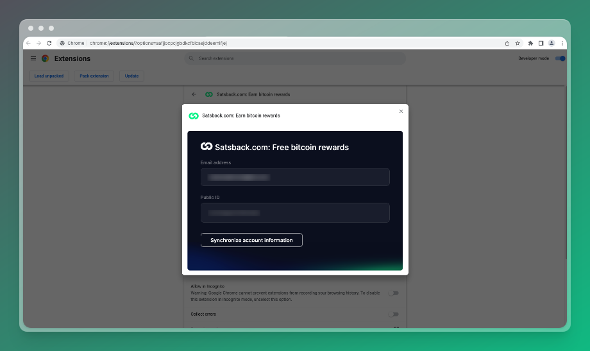Click Pack extension button
The width and height of the screenshot is (590, 351).
[x=94, y=76]
